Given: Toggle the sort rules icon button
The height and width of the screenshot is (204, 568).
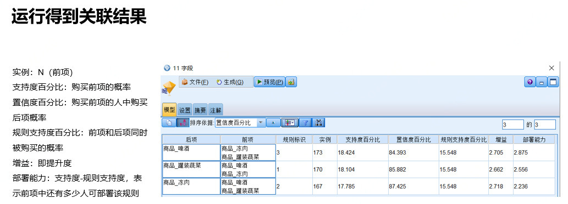Looking at the screenshot, I should tap(183, 123).
